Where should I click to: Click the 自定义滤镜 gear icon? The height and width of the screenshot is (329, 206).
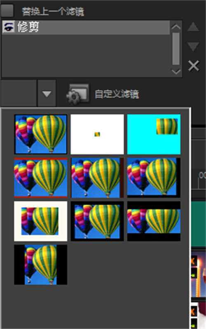tap(77, 94)
